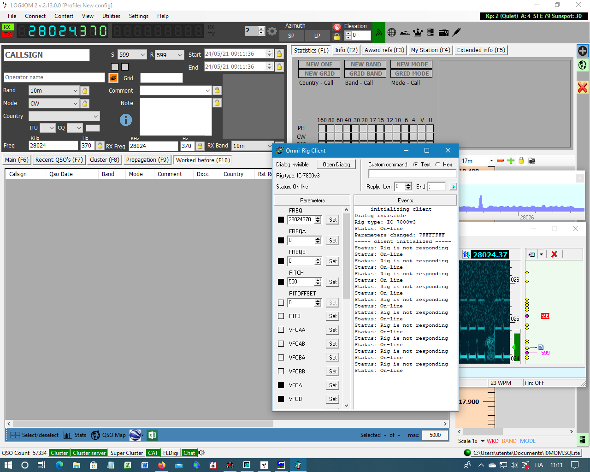Open the Comment dropdown arrow
The height and width of the screenshot is (472, 590).
pos(208,91)
